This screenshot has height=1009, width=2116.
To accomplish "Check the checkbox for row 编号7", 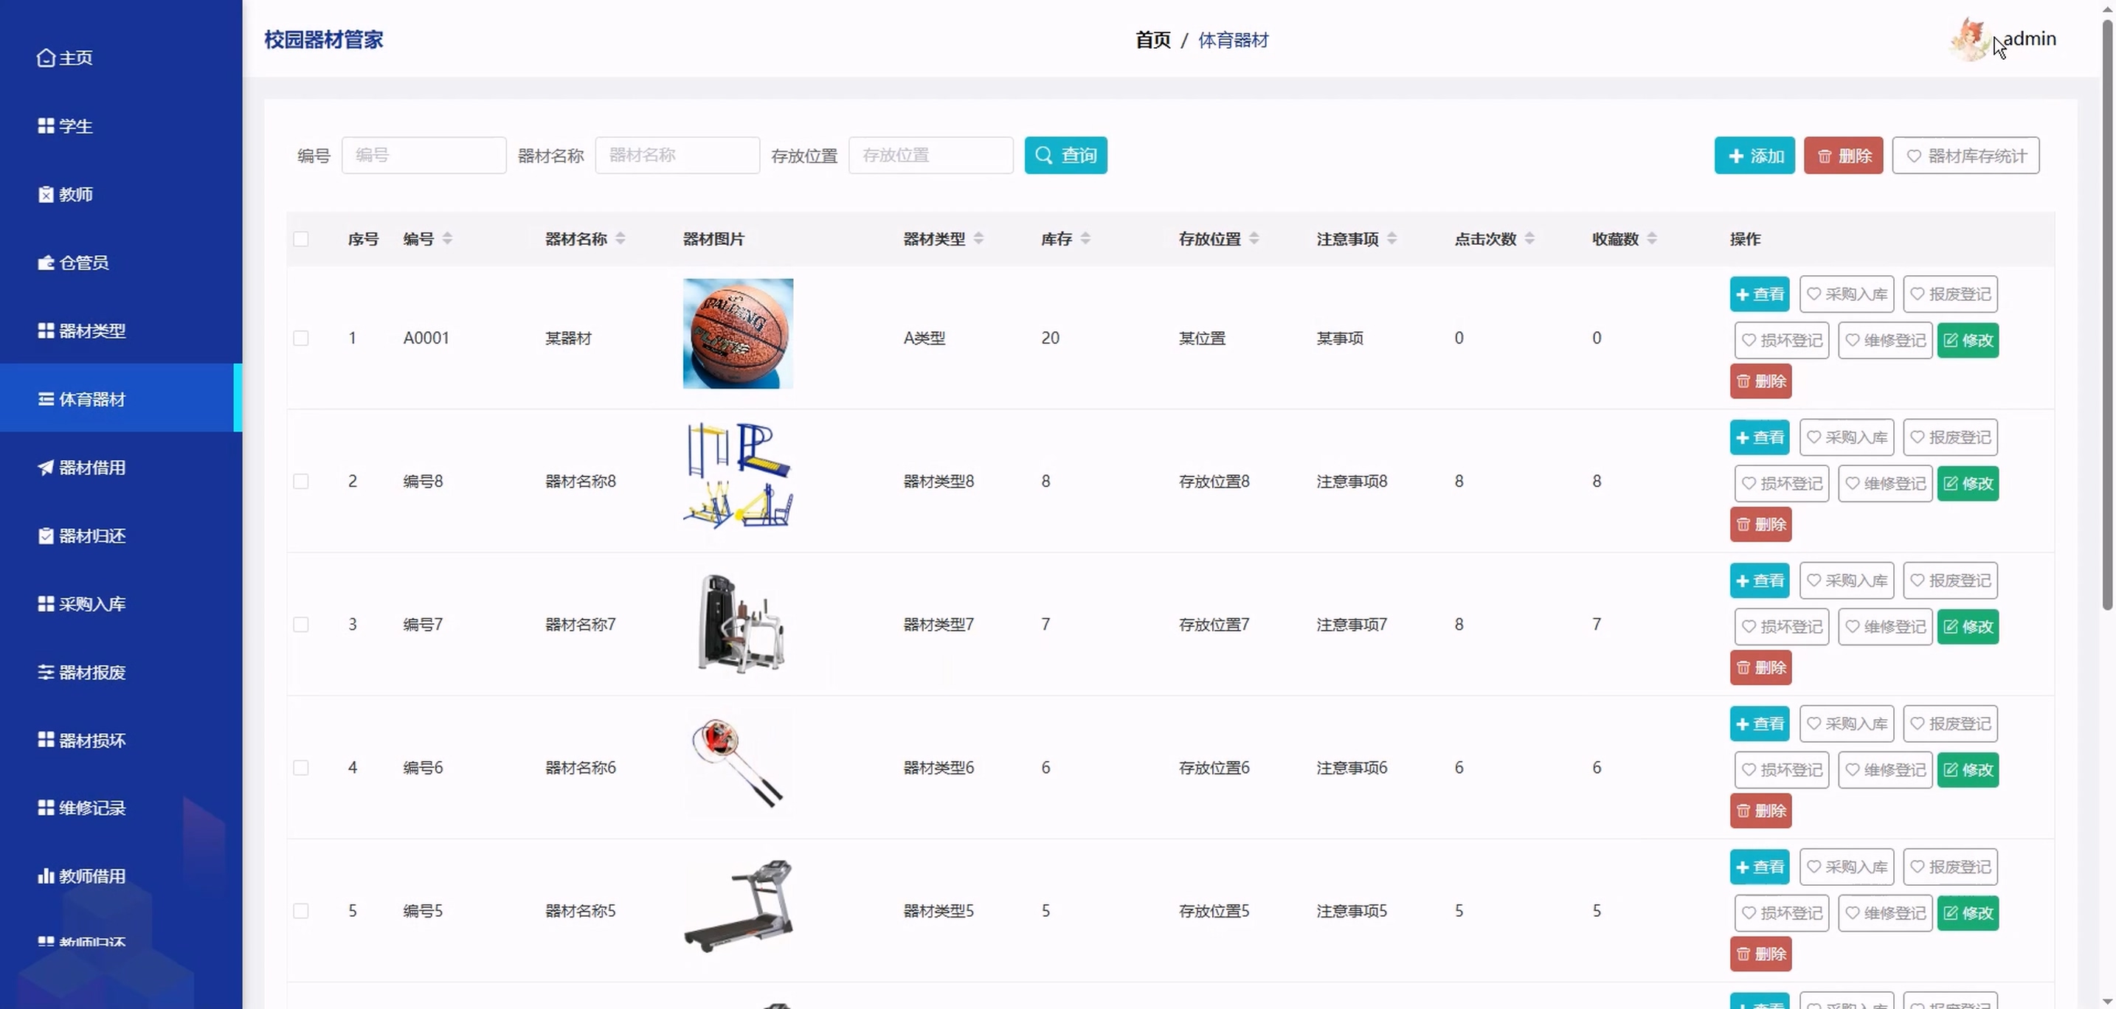I will (300, 625).
